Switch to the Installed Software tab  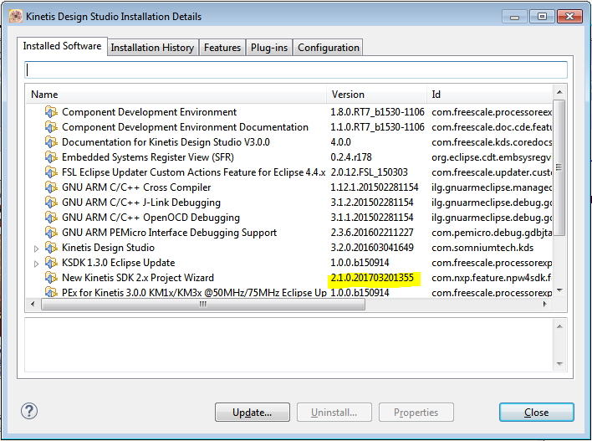click(62, 46)
